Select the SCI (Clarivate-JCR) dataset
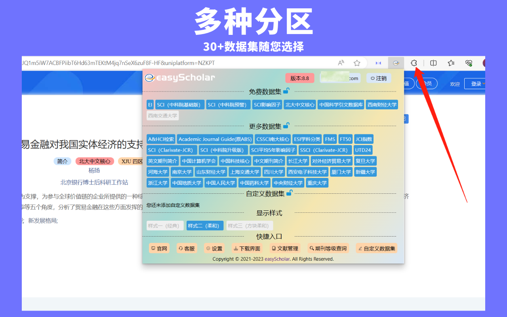Screen dimensions: 507x317 pos(172,150)
